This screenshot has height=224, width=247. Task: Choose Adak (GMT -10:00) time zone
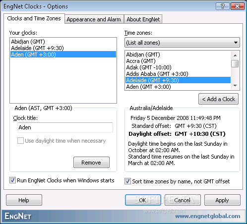pos(178,67)
